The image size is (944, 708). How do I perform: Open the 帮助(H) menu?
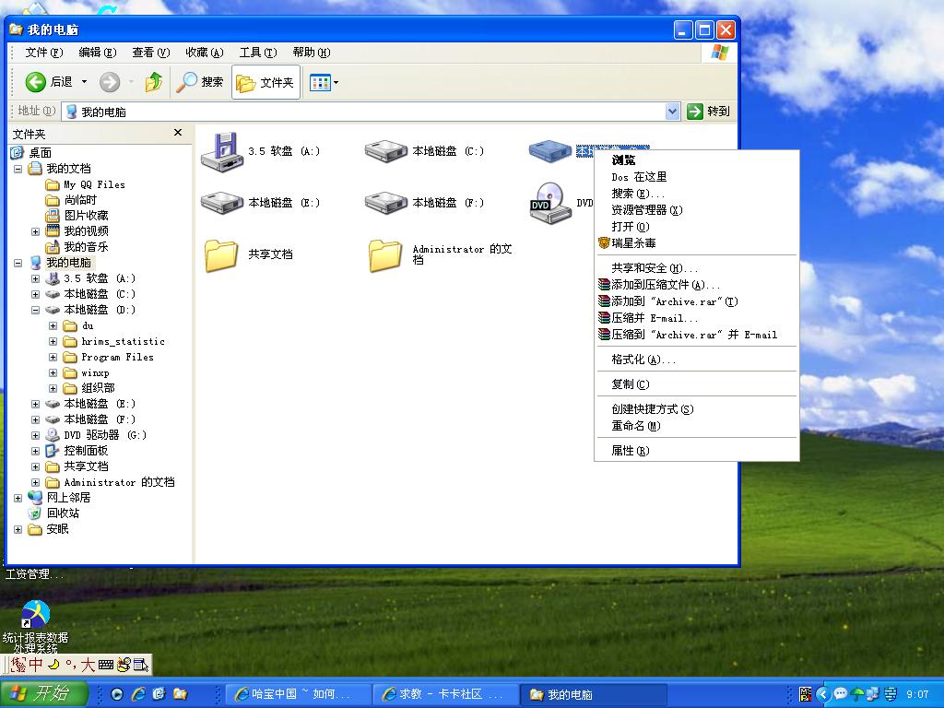312,53
